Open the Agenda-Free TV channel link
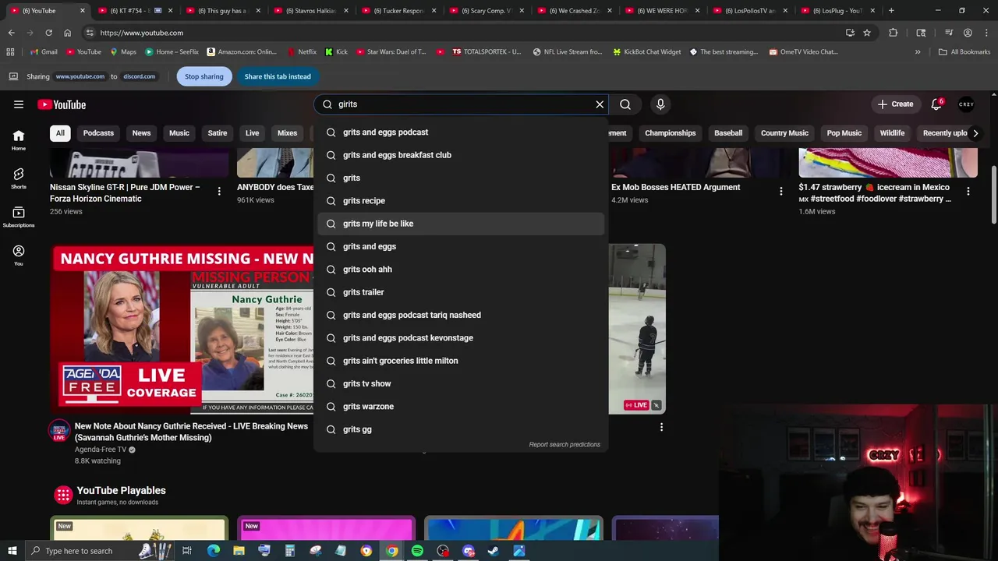Viewport: 998px width, 561px height. pyautogui.click(x=100, y=450)
